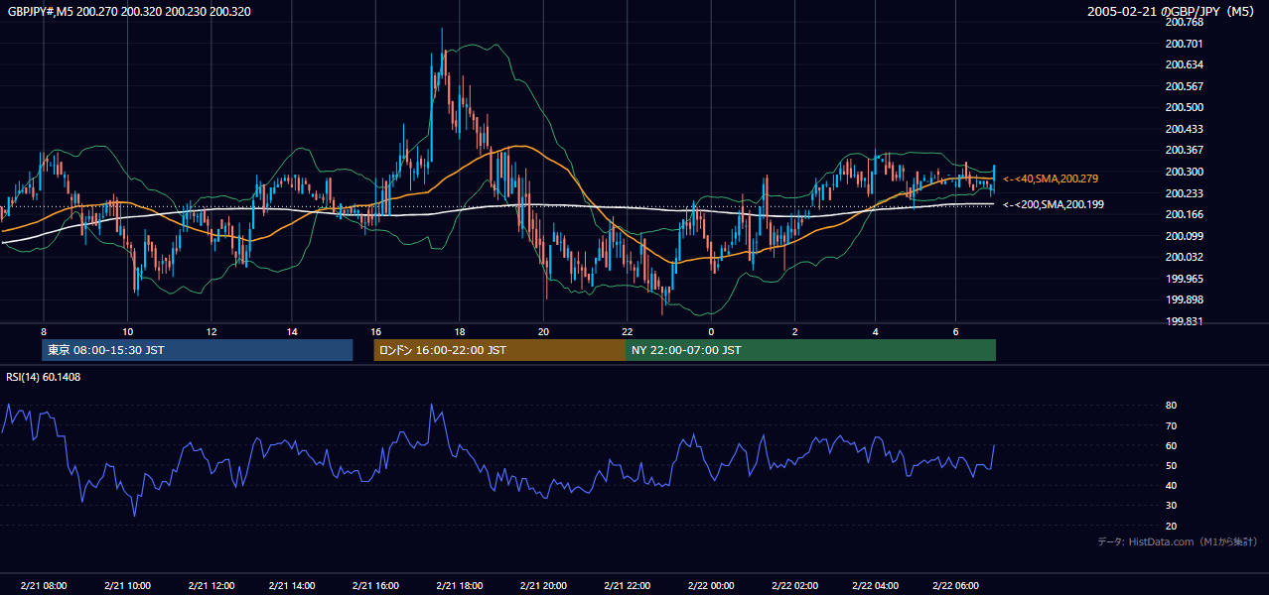Click the price axis value 199.898

tap(1186, 299)
